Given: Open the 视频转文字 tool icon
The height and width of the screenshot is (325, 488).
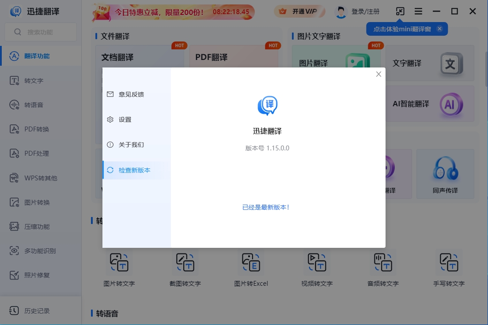Looking at the screenshot, I should coord(317,262).
